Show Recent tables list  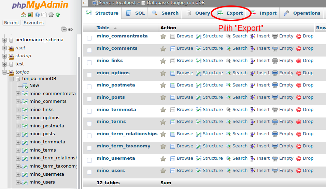12,22
